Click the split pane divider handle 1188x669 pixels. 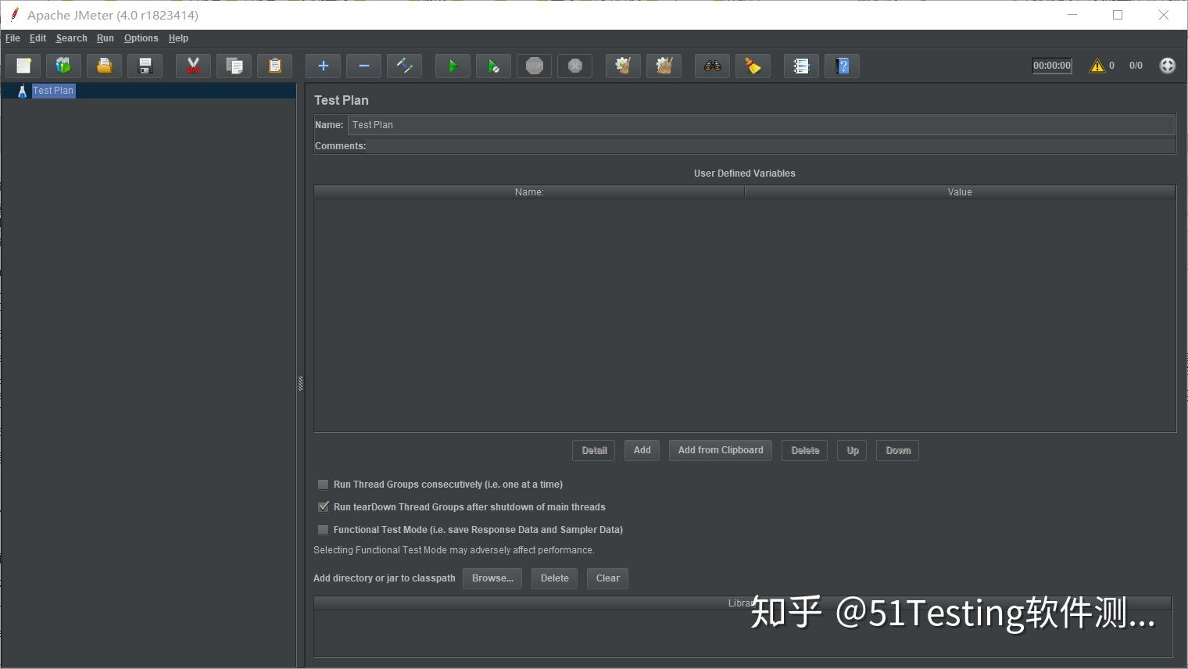(300, 384)
